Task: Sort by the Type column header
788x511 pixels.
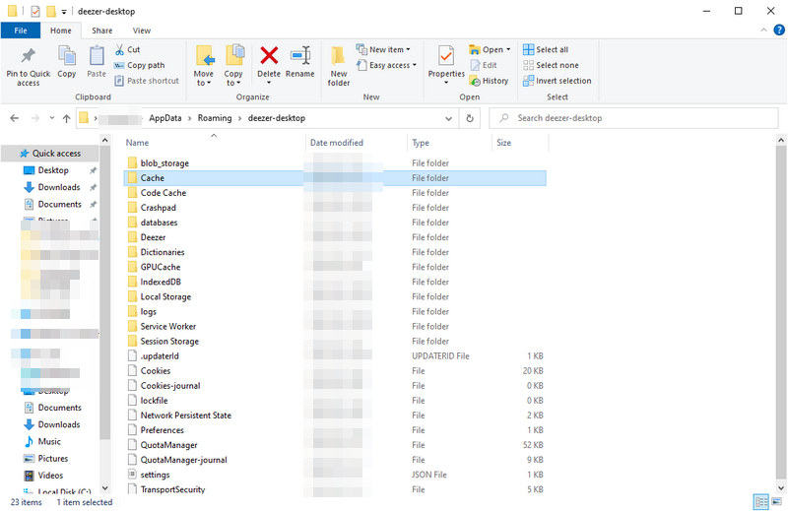Action: tap(449, 143)
